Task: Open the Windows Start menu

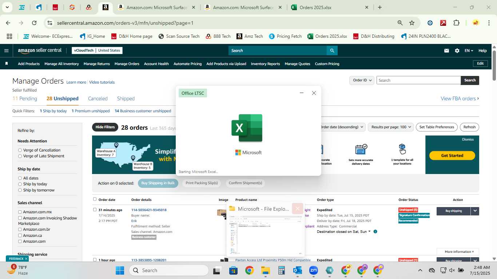Action: (120, 270)
